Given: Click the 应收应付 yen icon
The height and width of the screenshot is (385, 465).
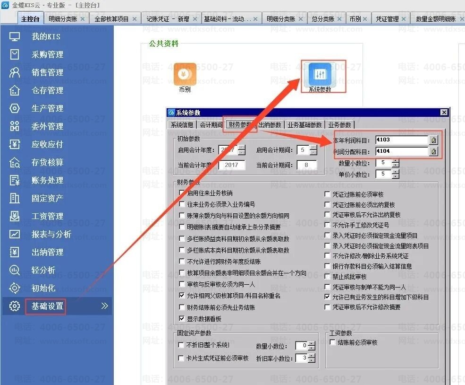Looking at the screenshot, I should [15, 144].
